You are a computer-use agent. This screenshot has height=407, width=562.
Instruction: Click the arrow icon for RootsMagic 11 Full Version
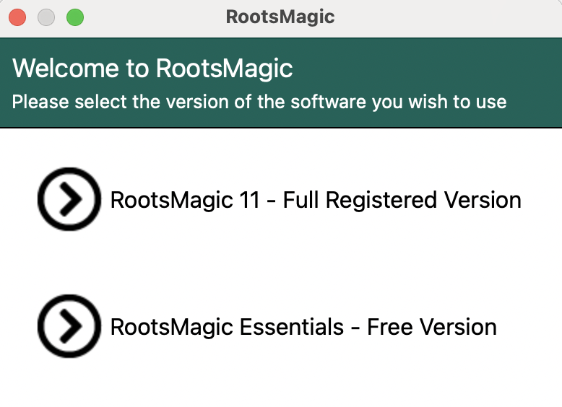click(x=69, y=199)
